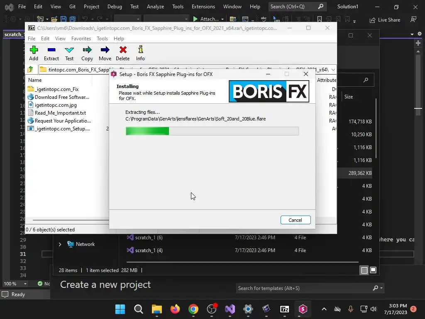
Task: Click Attach to process button
Action: 206,19
